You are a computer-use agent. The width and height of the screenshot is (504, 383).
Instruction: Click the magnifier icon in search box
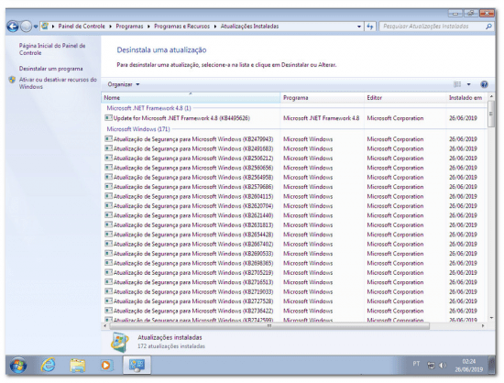pos(488,27)
